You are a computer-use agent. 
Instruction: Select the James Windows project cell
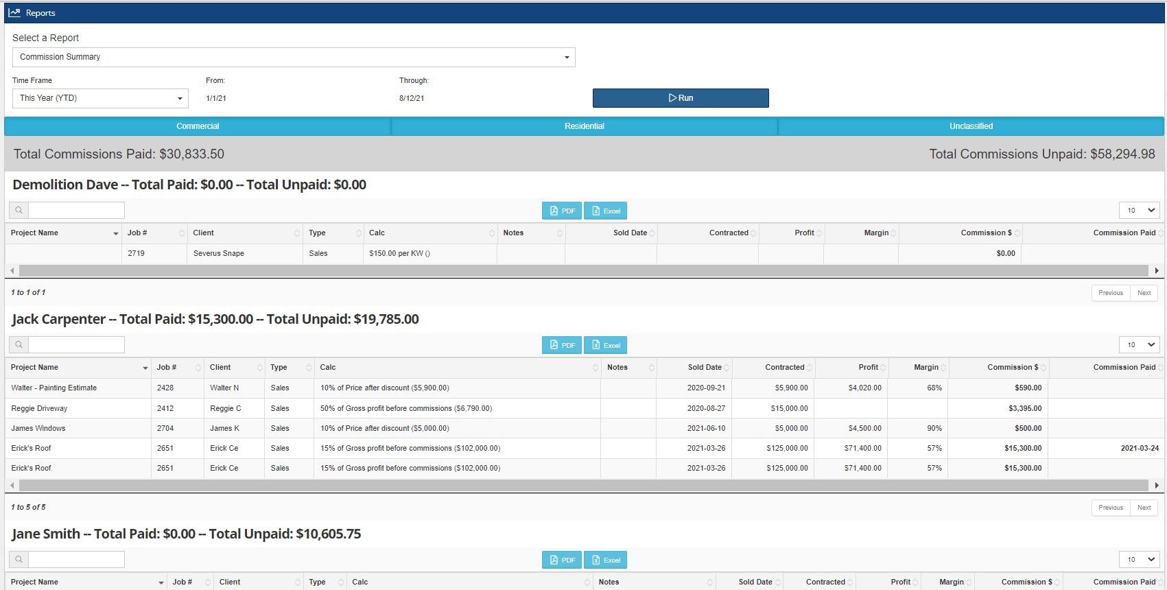[x=78, y=429]
